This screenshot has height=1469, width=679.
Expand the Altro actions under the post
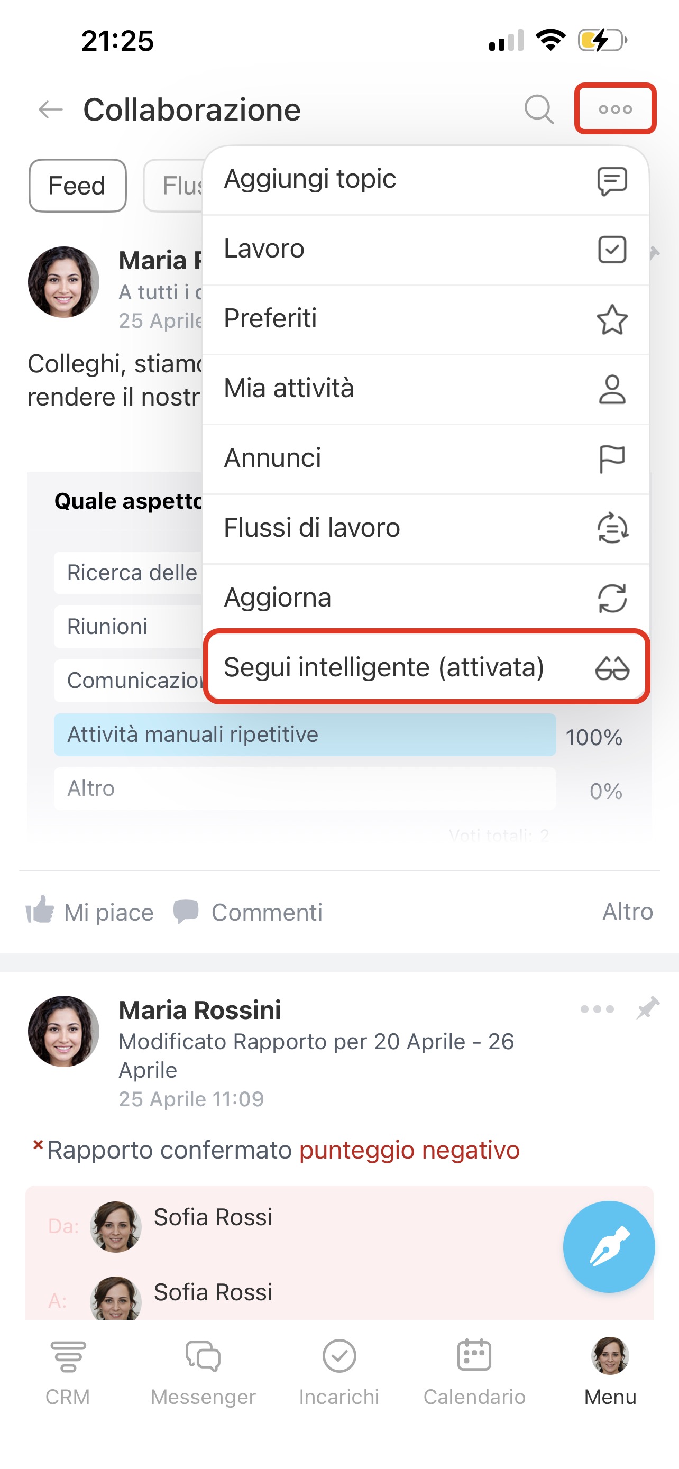point(627,912)
